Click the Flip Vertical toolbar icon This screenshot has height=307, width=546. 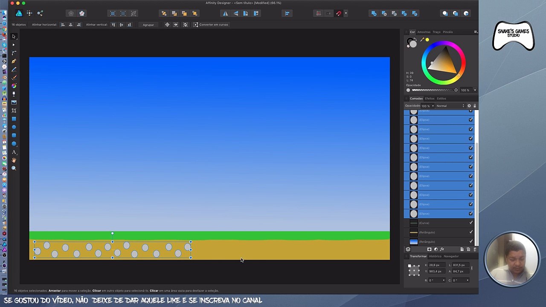pyautogui.click(x=235, y=14)
